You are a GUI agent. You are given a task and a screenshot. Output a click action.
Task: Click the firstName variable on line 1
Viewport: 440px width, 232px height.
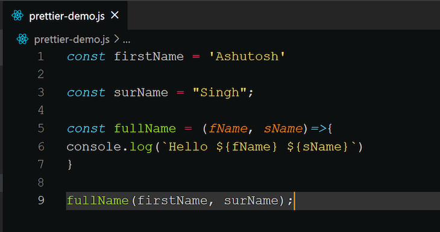point(149,57)
